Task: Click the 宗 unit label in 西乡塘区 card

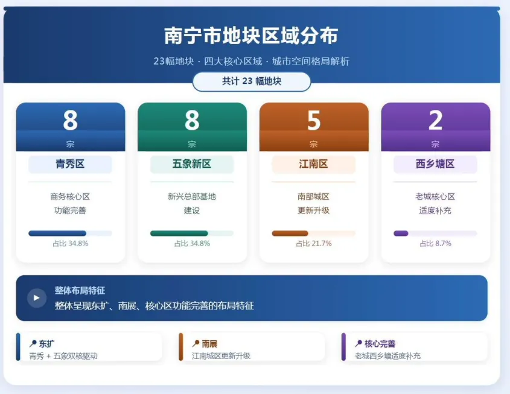Action: click(x=435, y=144)
